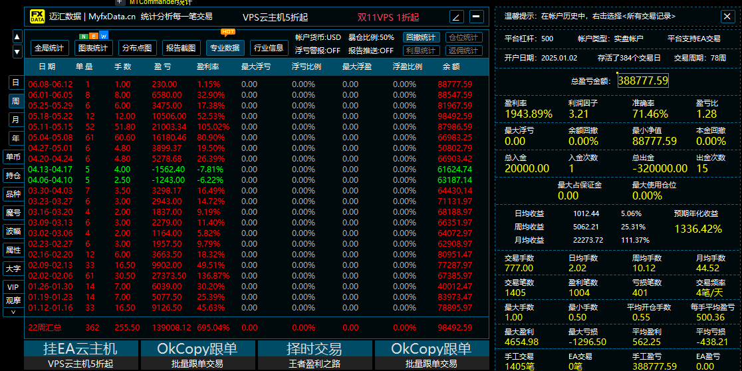The width and height of the screenshot is (742, 371).
Task: Click the 1943.89% profit rate value
Action: pyautogui.click(x=529, y=114)
